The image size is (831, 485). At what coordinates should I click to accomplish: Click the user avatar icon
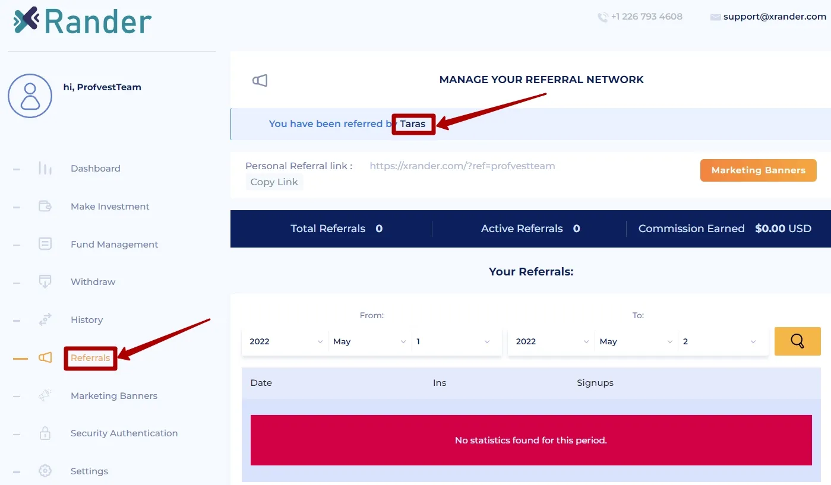pos(30,96)
